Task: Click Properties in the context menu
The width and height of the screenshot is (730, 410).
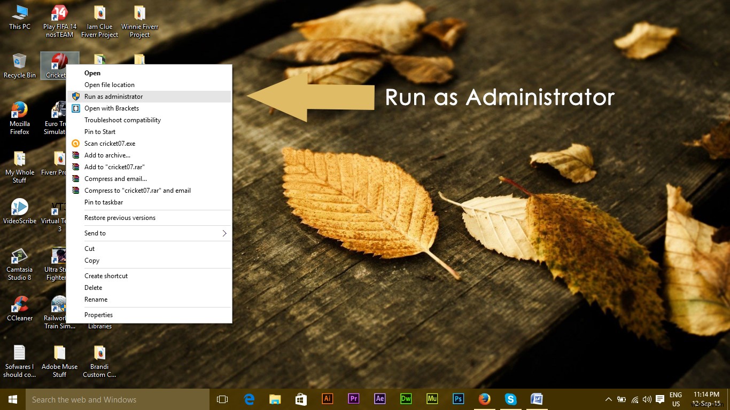Action: (x=98, y=315)
